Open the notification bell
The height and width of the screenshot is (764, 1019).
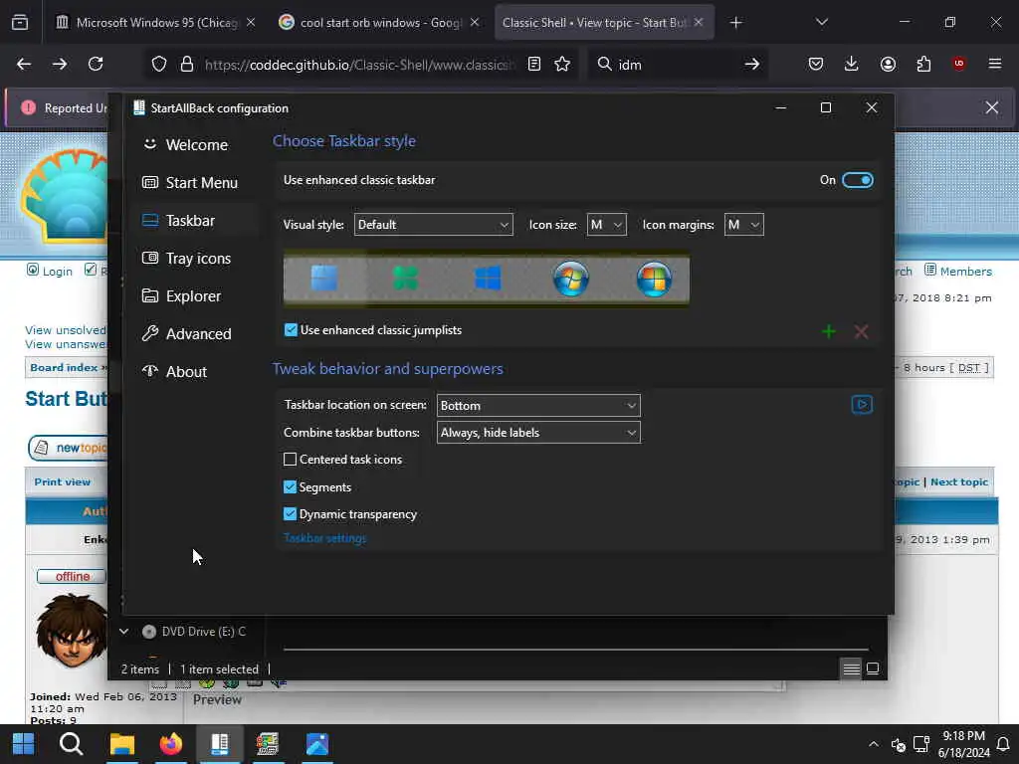(x=1003, y=744)
